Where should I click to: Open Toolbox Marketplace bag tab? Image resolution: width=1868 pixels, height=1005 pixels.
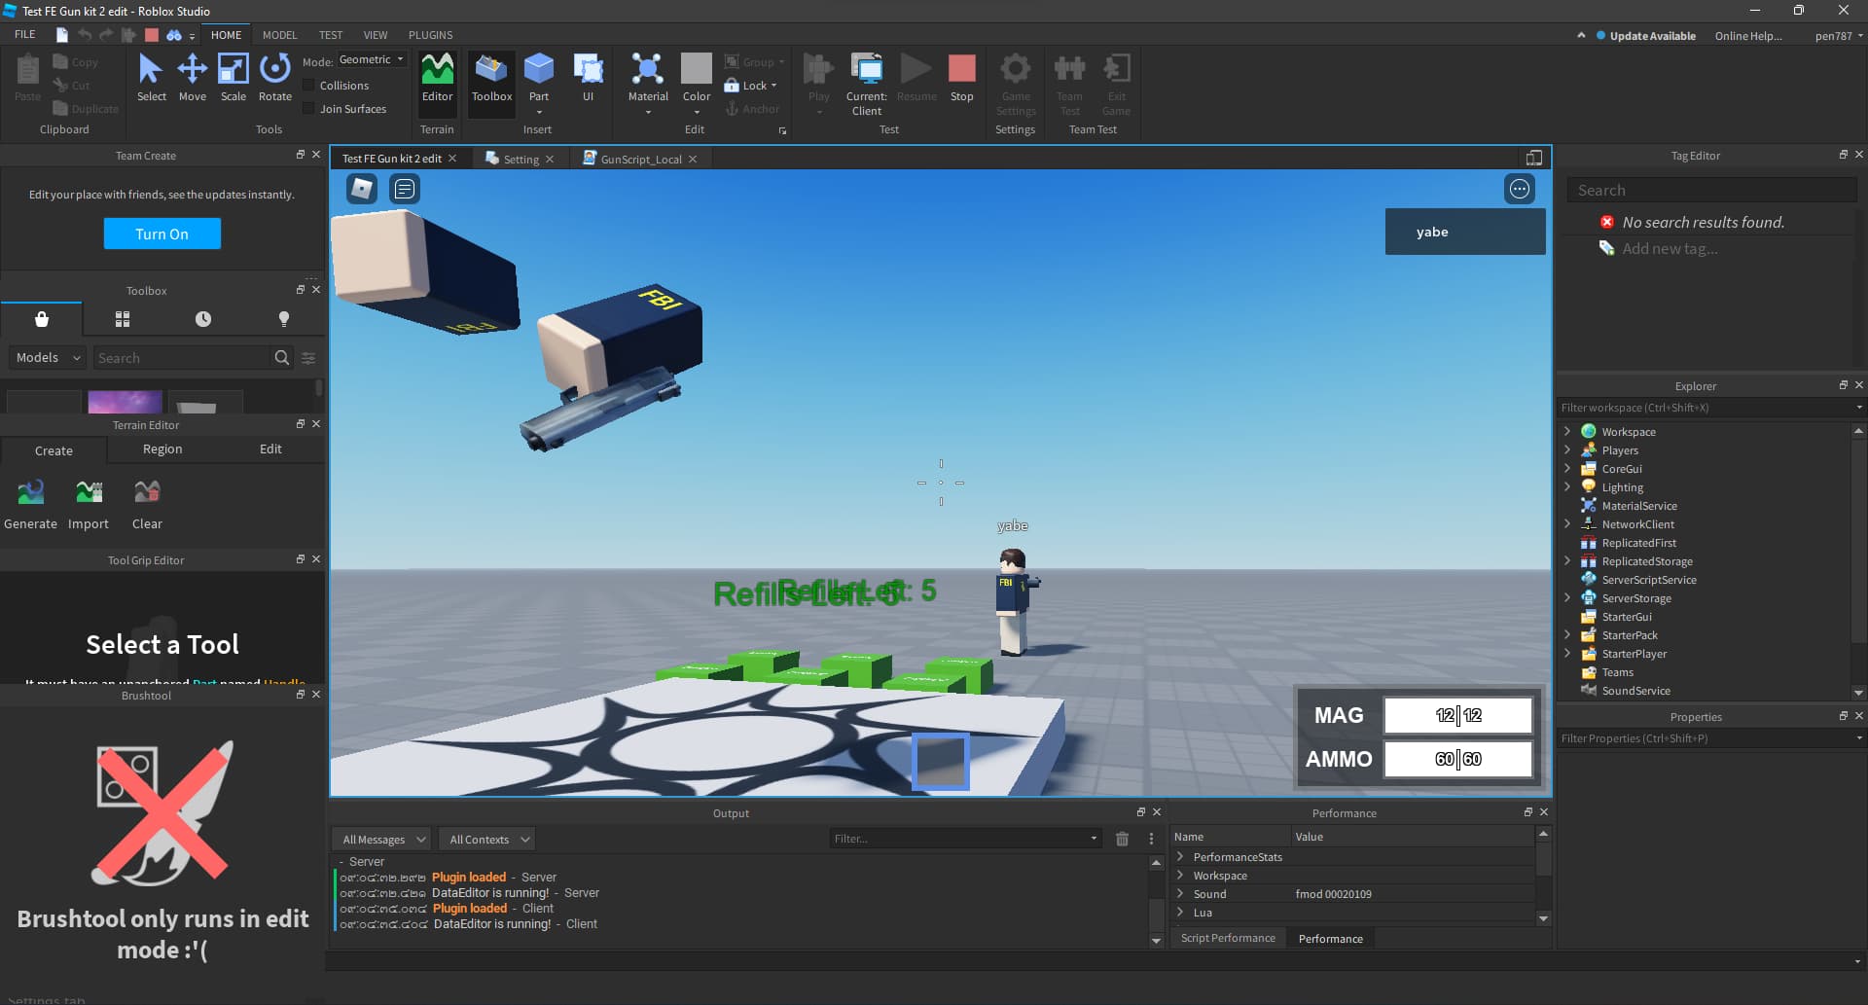tap(42, 319)
